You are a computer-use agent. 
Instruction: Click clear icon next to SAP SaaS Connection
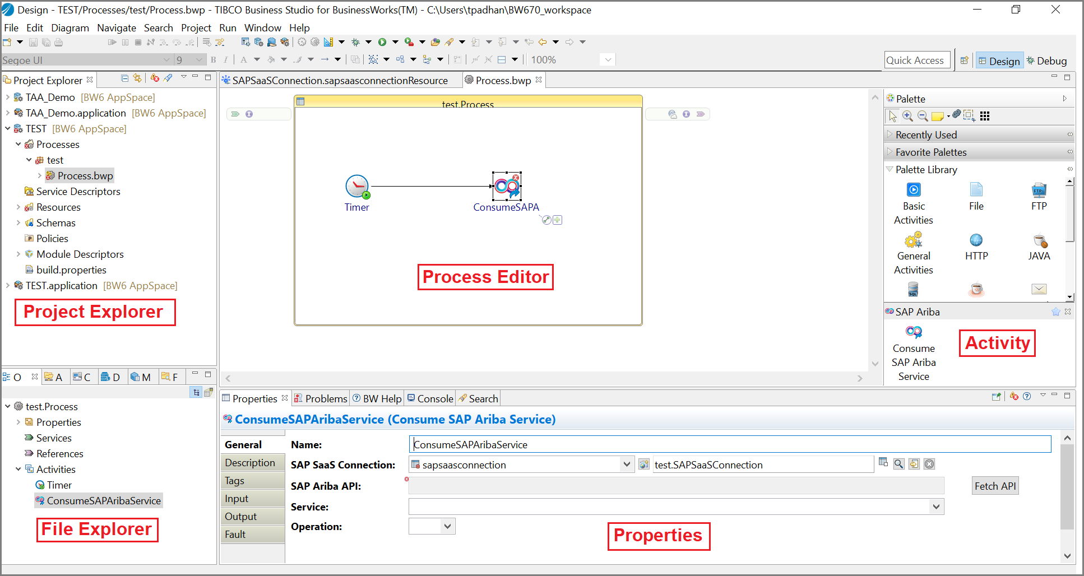pyautogui.click(x=929, y=464)
